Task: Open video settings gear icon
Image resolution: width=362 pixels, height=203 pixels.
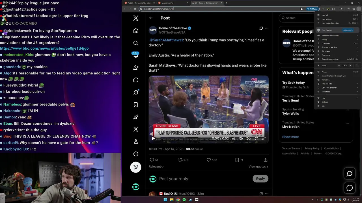Action: 249,138
